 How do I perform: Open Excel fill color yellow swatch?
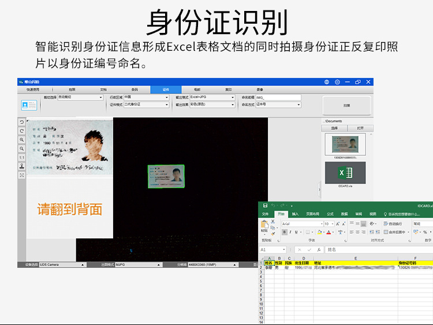coord(319,232)
